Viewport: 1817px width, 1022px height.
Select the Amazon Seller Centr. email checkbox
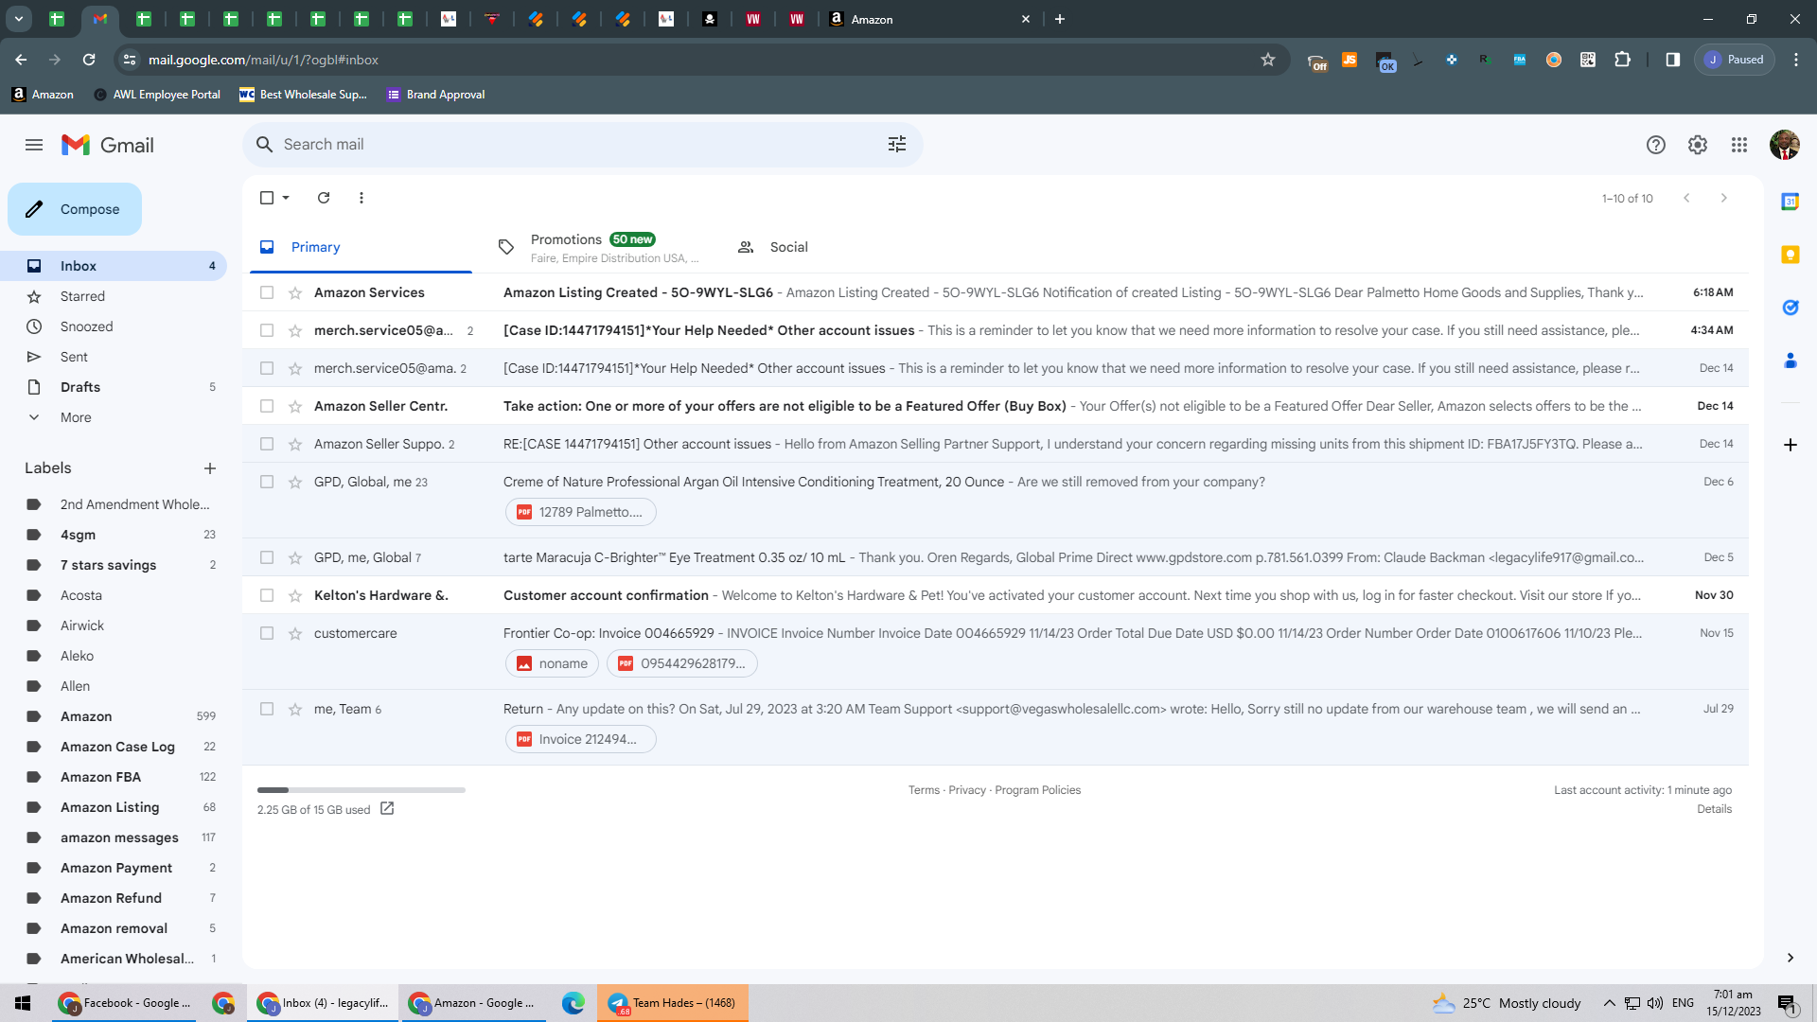[x=267, y=406]
